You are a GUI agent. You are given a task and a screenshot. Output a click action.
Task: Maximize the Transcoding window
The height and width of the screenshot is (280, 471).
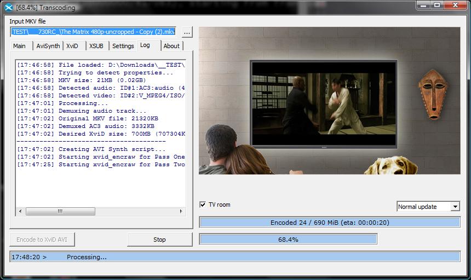(437, 5)
